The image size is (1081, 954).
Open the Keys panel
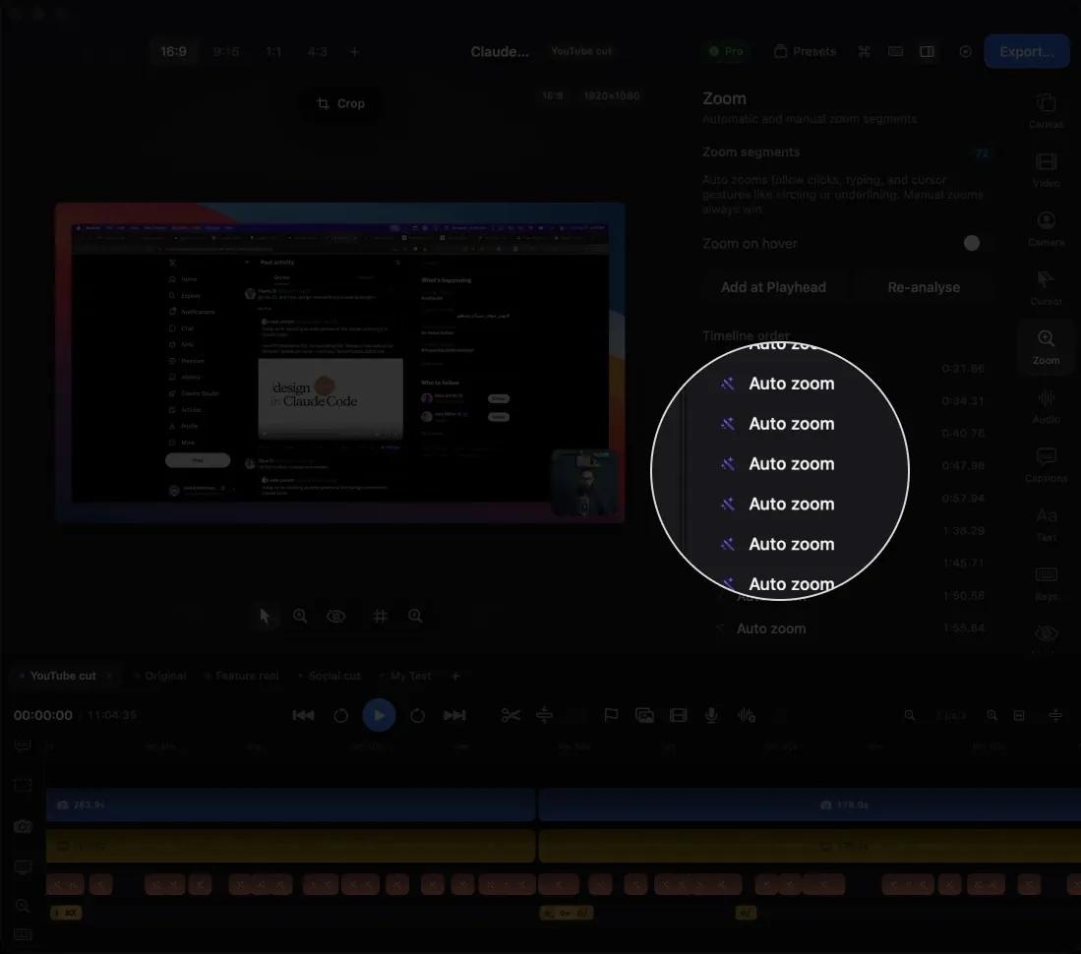[1046, 583]
